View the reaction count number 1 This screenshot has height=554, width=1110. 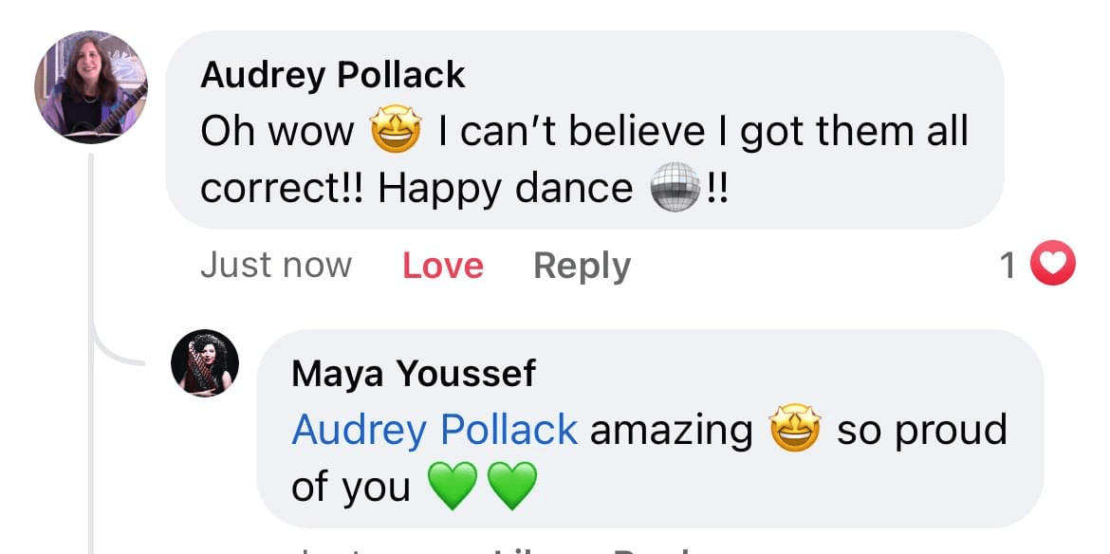[x=1008, y=266]
